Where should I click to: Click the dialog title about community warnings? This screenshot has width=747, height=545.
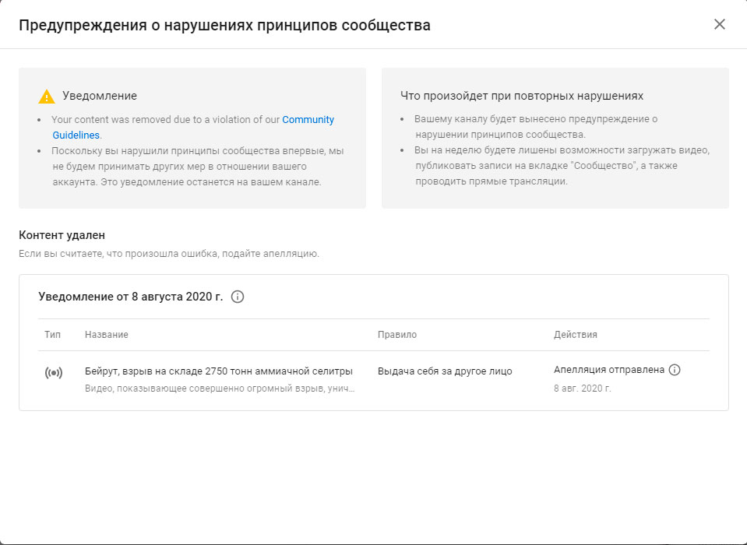coord(224,25)
